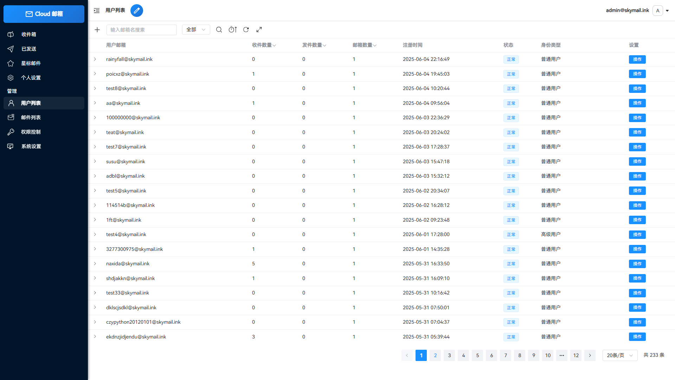
Task: Go to page 2 in pagination
Action: tap(435, 355)
